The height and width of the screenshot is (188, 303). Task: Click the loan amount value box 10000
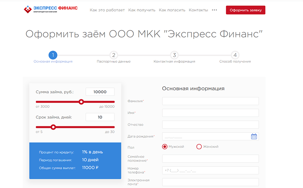tap(100, 92)
